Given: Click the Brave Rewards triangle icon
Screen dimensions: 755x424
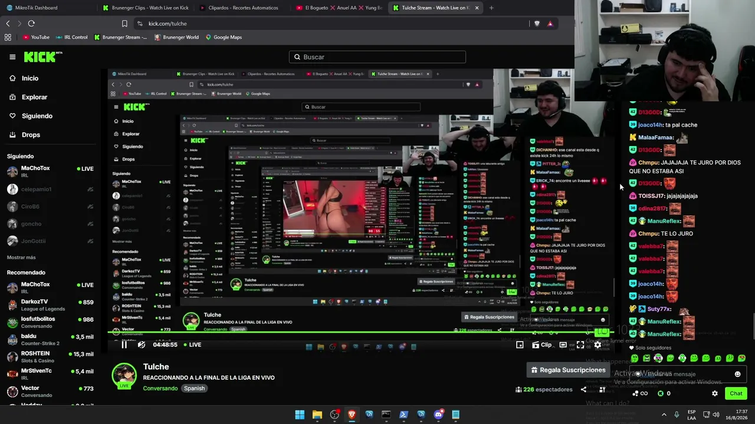Looking at the screenshot, I should [550, 24].
